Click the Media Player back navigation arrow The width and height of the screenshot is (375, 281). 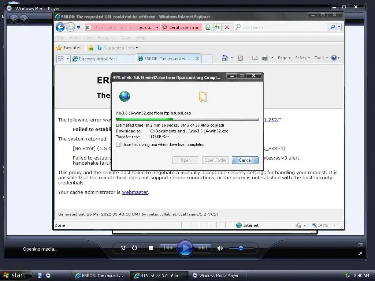[x=14, y=19]
